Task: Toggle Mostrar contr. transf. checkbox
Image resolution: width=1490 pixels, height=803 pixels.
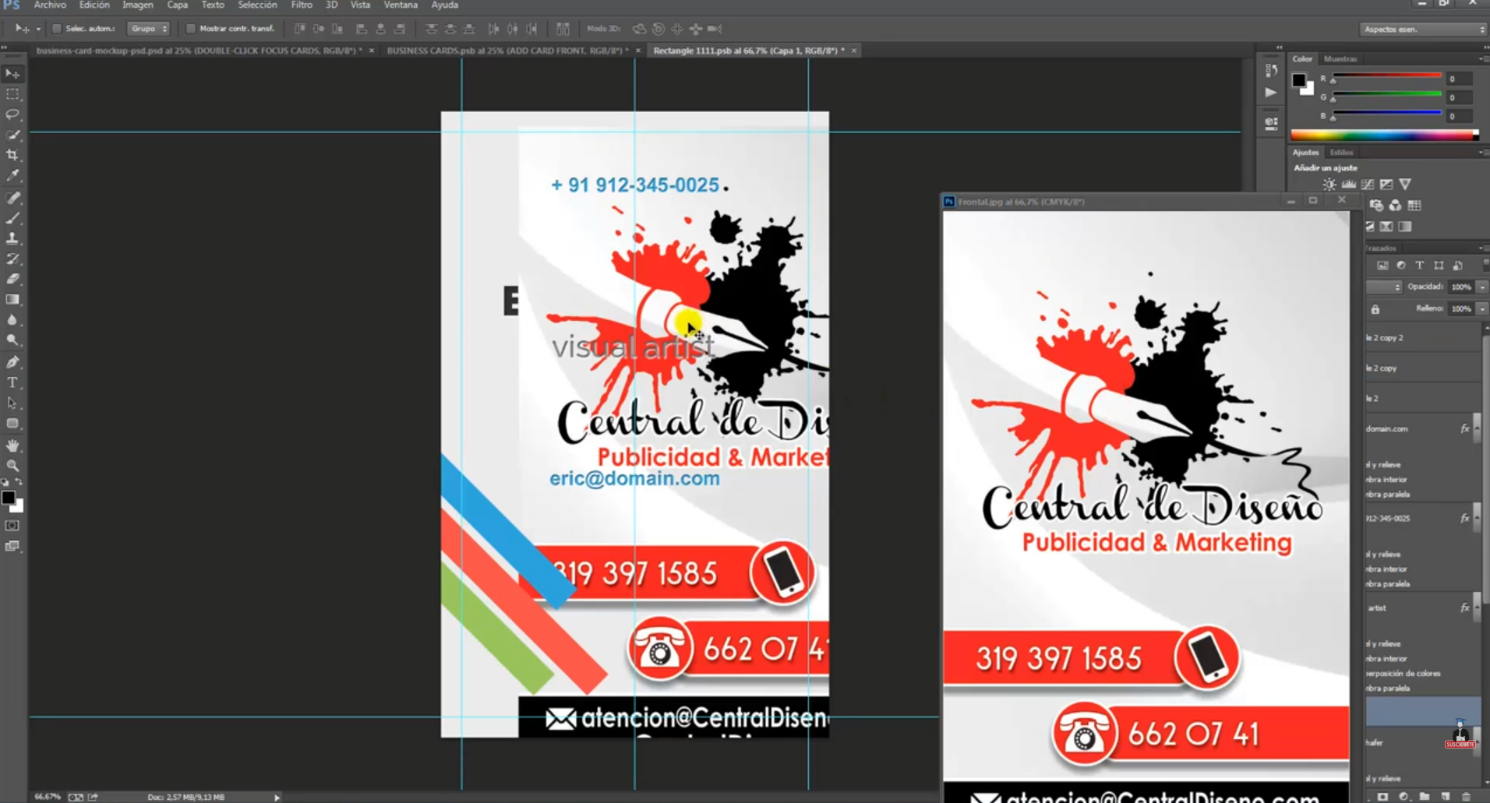Action: pyautogui.click(x=190, y=29)
